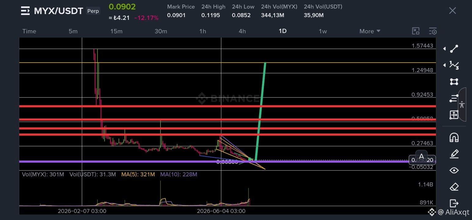Click the current price 0.0902
This screenshot has width=472, height=220.
click(x=122, y=7)
